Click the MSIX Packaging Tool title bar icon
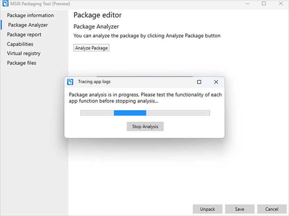This screenshot has width=289, height=216. click(5, 4)
